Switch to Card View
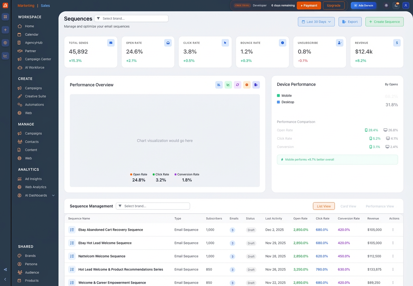Screen dimensions: 413x286 point(348,206)
